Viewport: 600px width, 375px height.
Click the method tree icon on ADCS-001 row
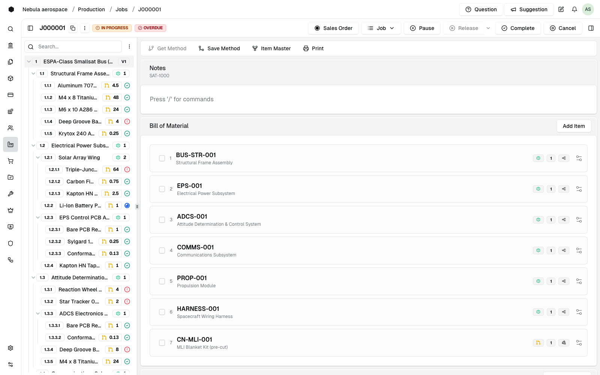pyautogui.click(x=564, y=220)
